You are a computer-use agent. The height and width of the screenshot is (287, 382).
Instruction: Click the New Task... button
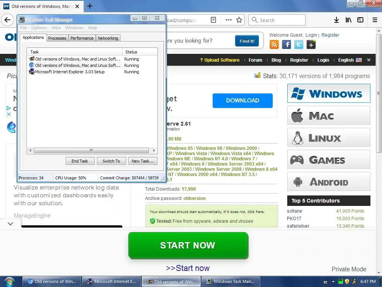click(x=143, y=161)
